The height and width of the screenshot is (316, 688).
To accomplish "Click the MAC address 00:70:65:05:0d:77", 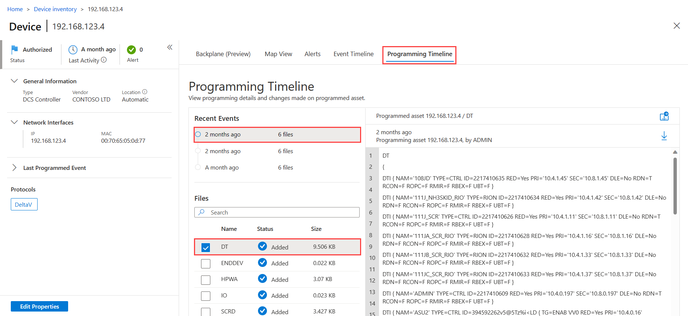I will click(x=123, y=141).
